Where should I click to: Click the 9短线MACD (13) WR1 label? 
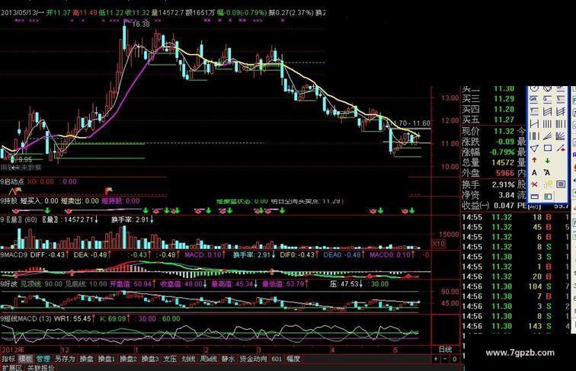coord(46,318)
